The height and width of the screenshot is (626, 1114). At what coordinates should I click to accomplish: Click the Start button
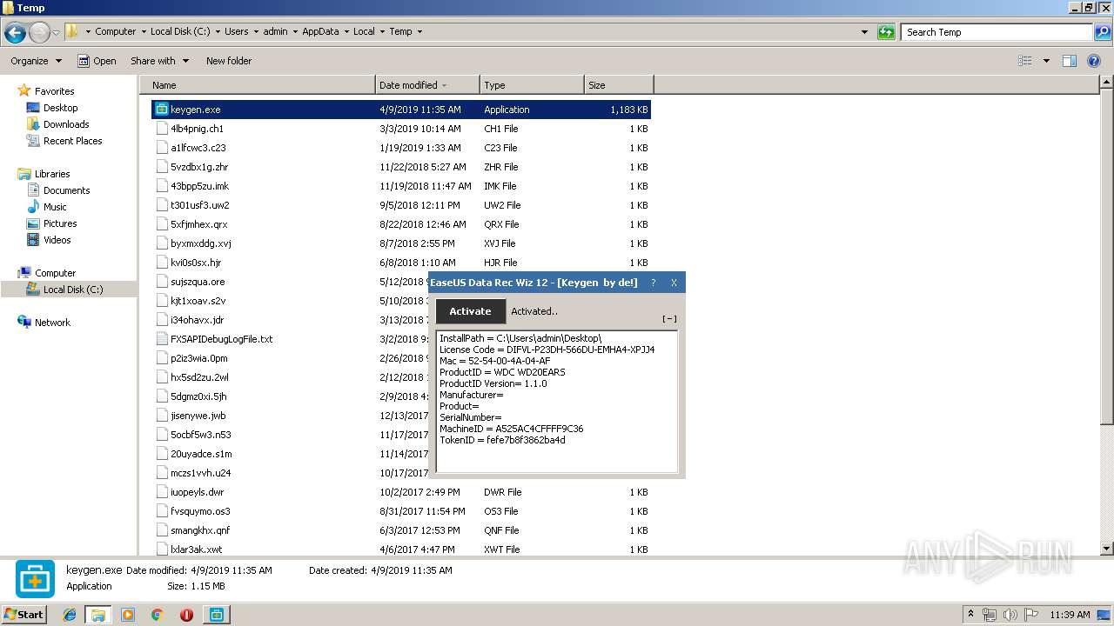24,615
